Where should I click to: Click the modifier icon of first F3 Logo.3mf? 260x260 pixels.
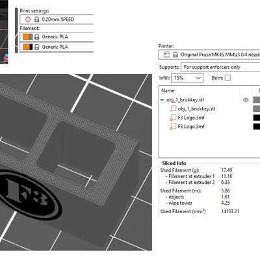tap(173, 118)
